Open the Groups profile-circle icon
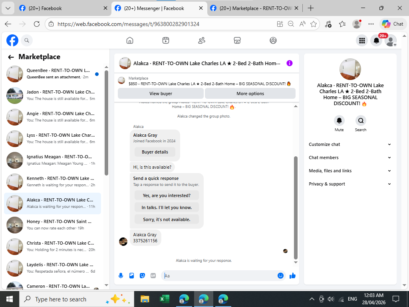 click(x=273, y=40)
